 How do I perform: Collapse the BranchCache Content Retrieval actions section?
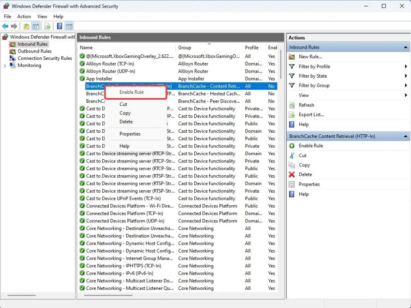(x=405, y=136)
